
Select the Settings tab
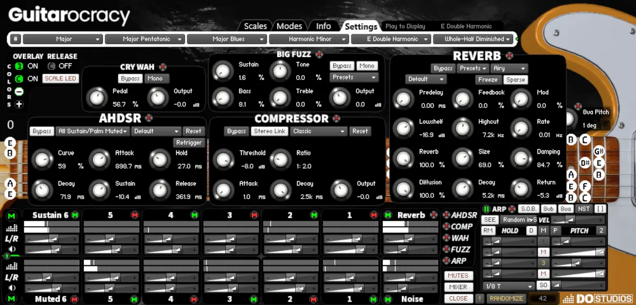point(361,26)
